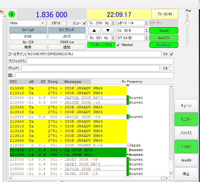Click the チューン tune button
Image resolution: width=200 pixels, height=182 pixels.
pos(186,106)
